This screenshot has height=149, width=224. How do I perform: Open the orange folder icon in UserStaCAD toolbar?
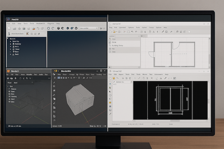coord(114,32)
